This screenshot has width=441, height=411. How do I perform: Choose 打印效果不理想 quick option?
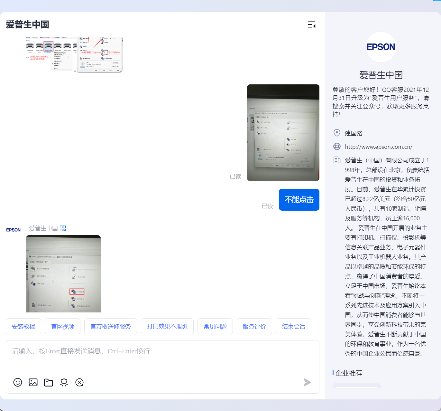tap(167, 326)
